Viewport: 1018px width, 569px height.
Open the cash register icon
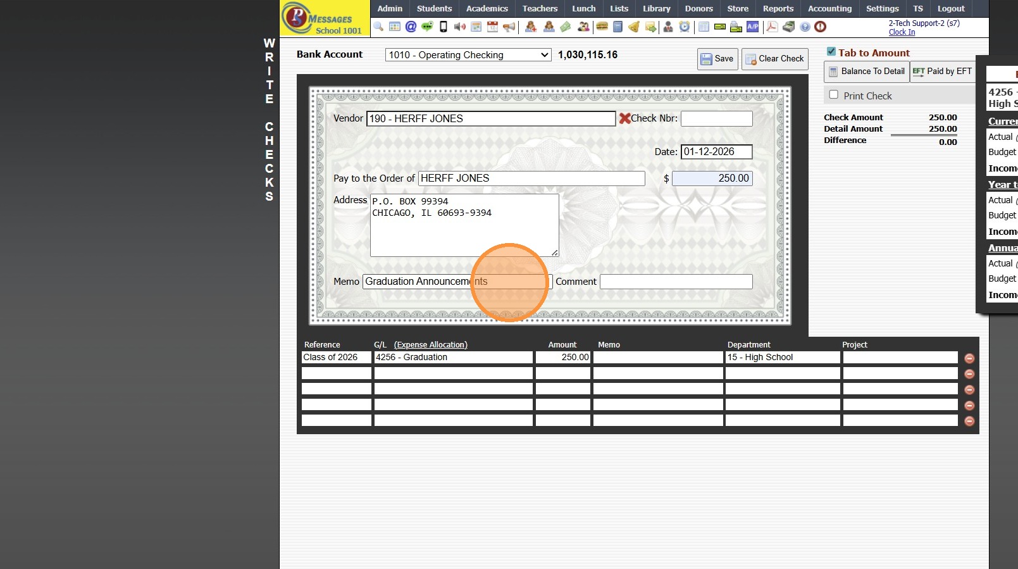788,27
